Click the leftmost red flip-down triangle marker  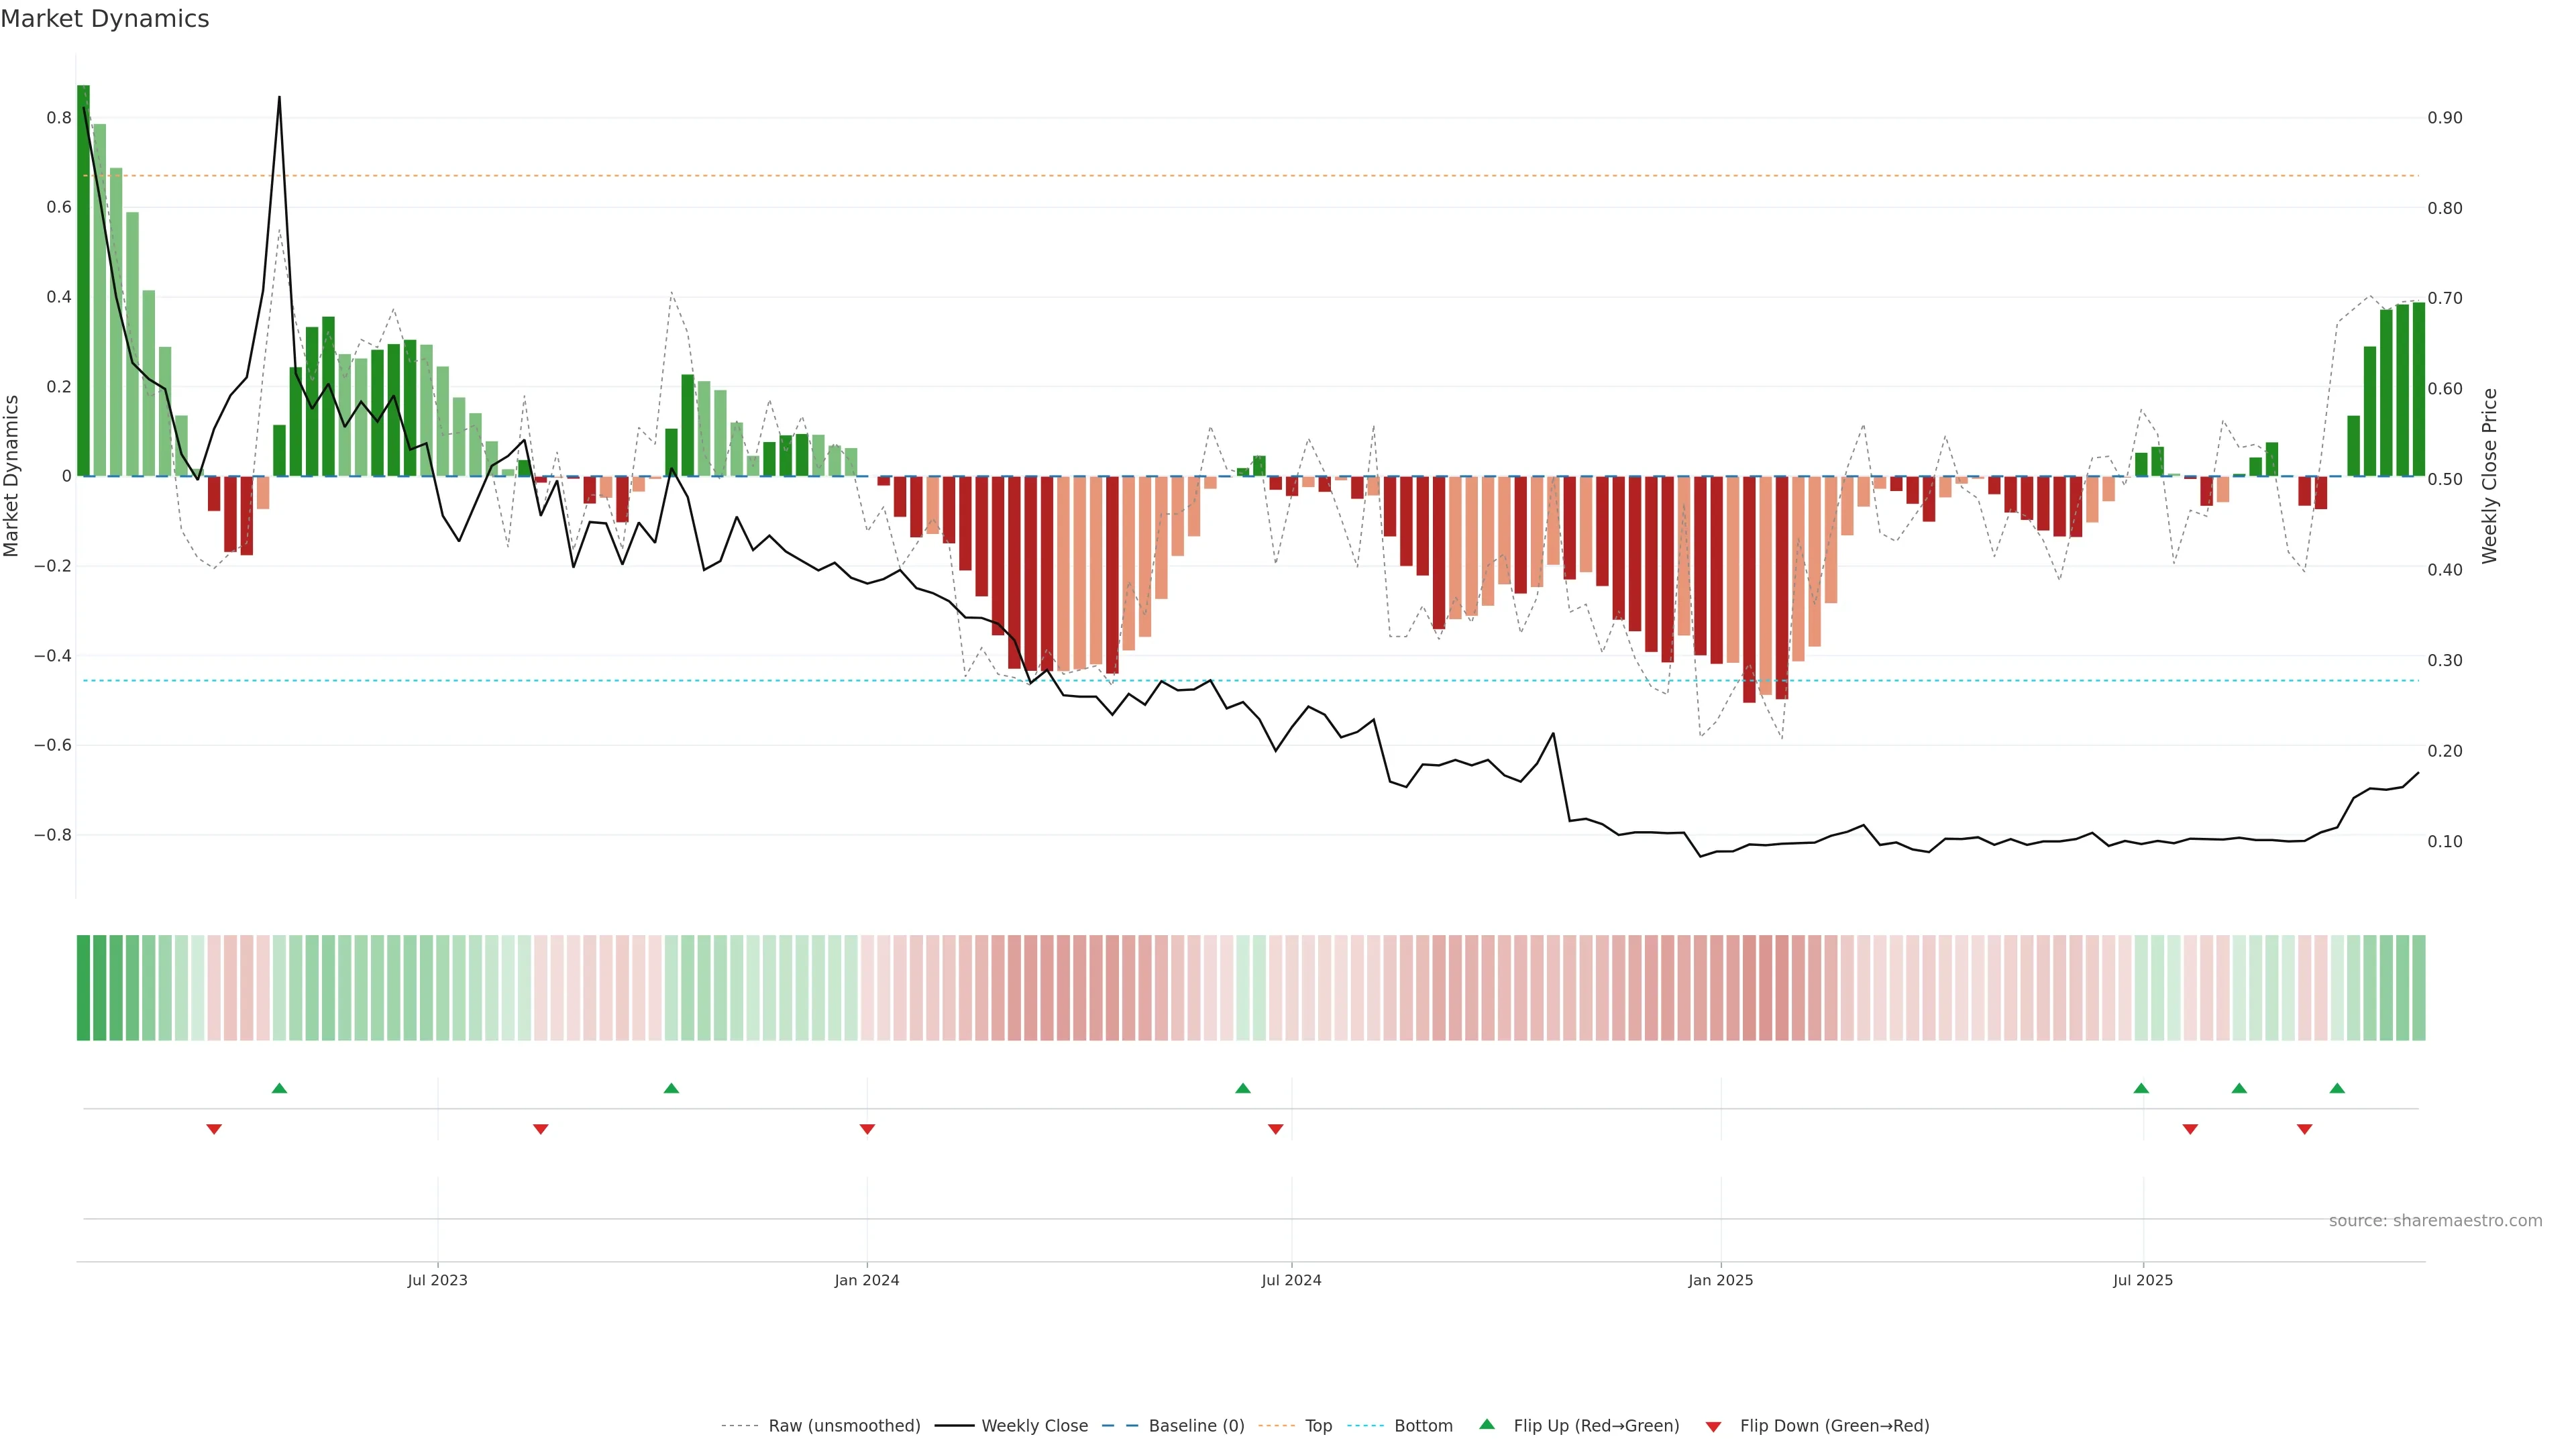pos(214,1129)
